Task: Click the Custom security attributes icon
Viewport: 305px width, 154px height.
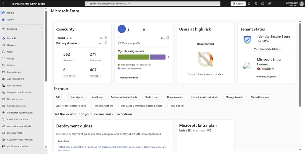Action: pos(3,140)
